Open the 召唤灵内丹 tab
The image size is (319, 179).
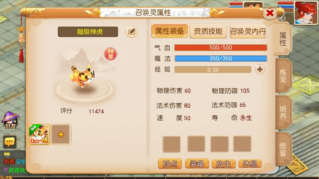248,31
